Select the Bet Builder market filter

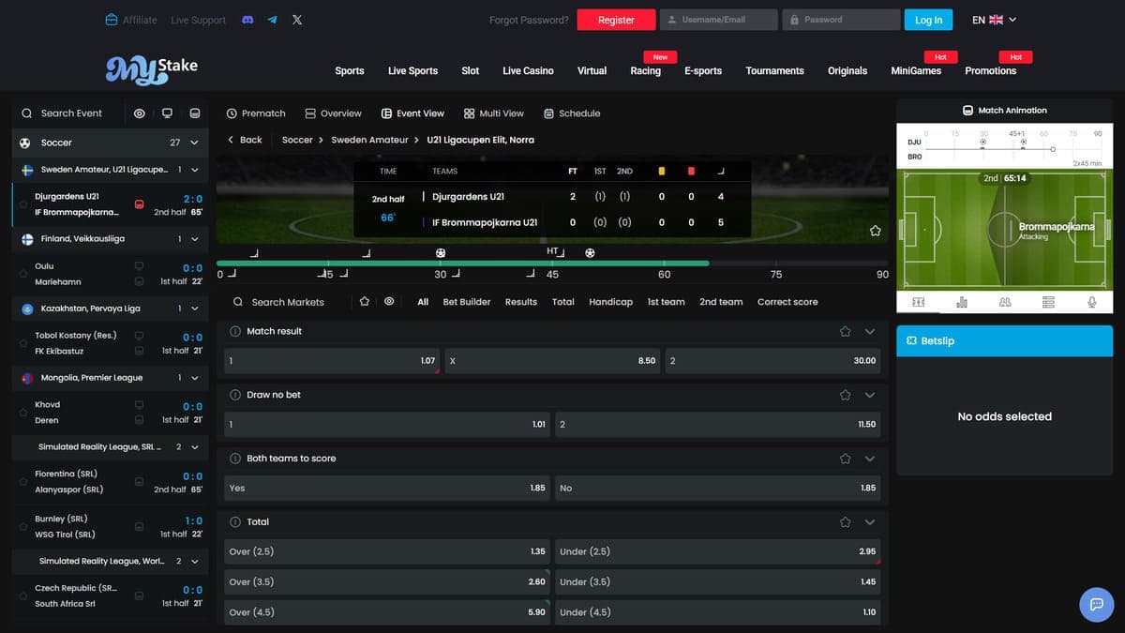click(467, 302)
